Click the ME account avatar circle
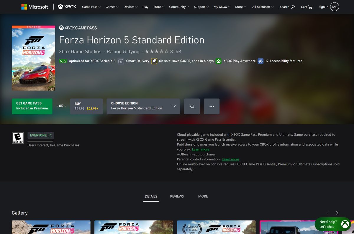Screen dimensions: 354x234 335,7
